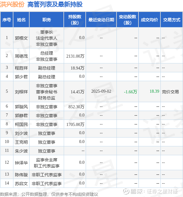The image size is (183, 197).
Task: Click the 1705.00万 holdings value
Action: pyautogui.click(x=75, y=124)
